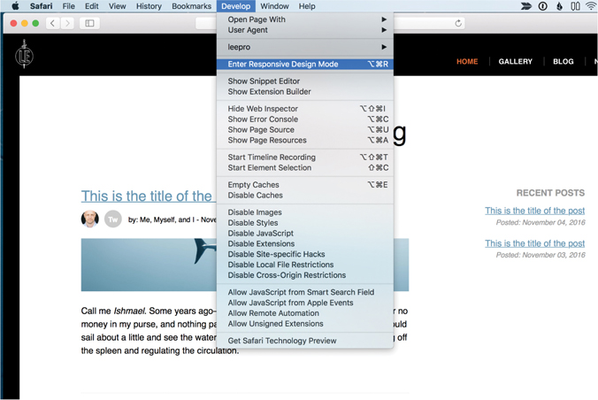Reload page with the refresh icon
Screen dimensions: 598x400
pos(457,23)
